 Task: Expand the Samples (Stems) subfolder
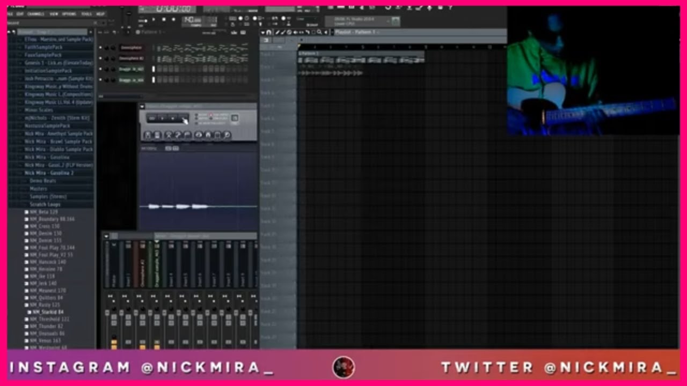(48, 197)
